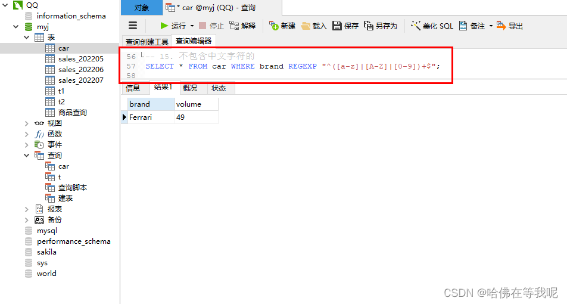Screen dimensions: 567x304
Task: Click the 停止 stop button
Action: [211, 26]
